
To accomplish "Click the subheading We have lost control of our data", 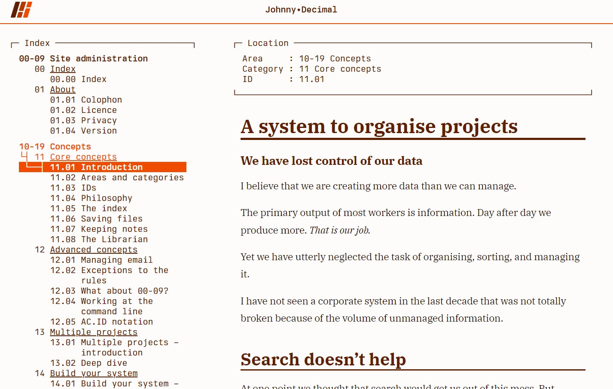I will click(x=331, y=161).
